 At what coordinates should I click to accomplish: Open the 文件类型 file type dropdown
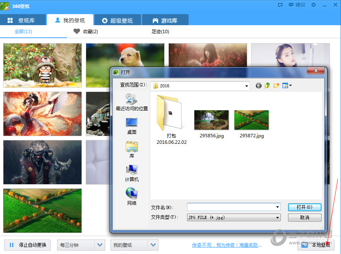coord(277,217)
